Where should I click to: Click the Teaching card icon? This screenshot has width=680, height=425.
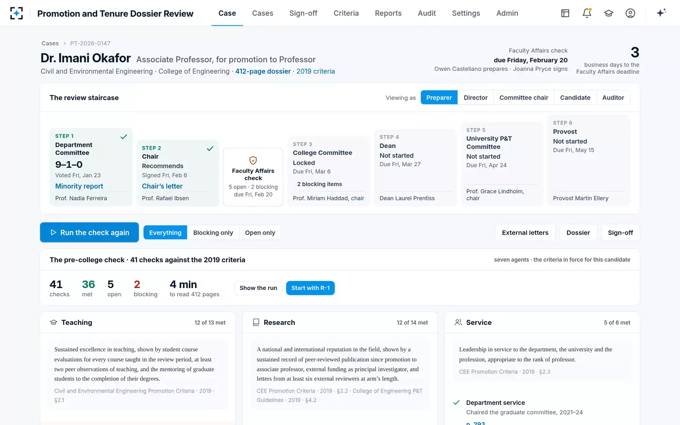54,323
